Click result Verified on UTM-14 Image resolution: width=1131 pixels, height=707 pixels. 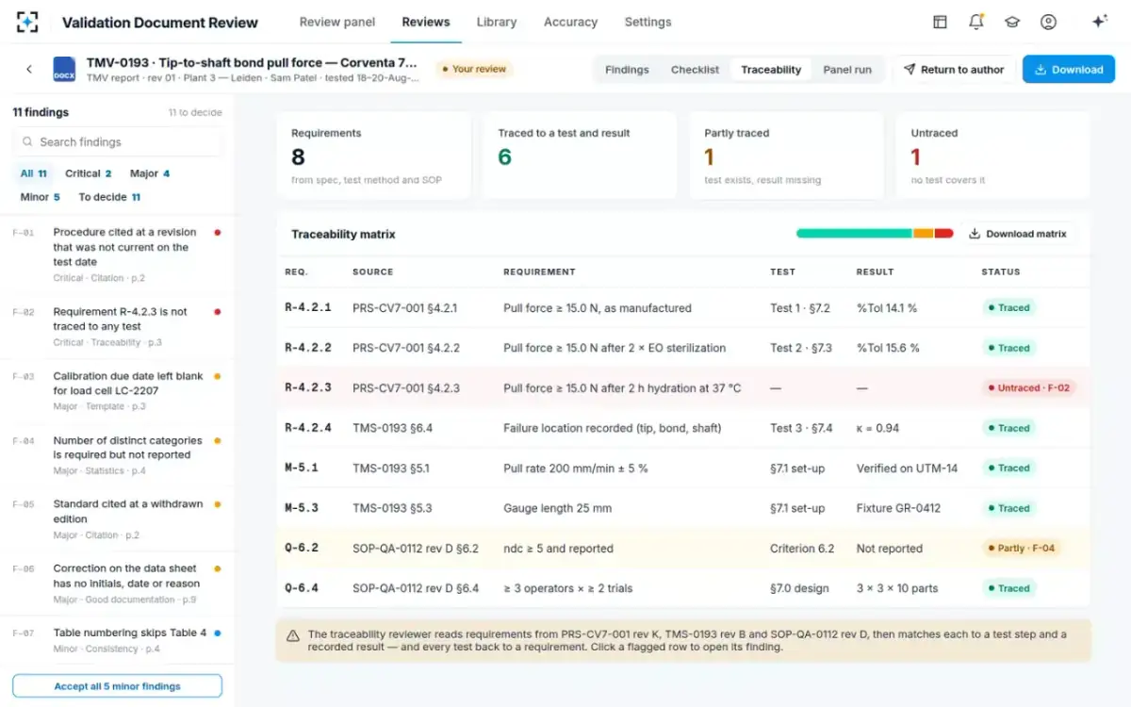907,469
